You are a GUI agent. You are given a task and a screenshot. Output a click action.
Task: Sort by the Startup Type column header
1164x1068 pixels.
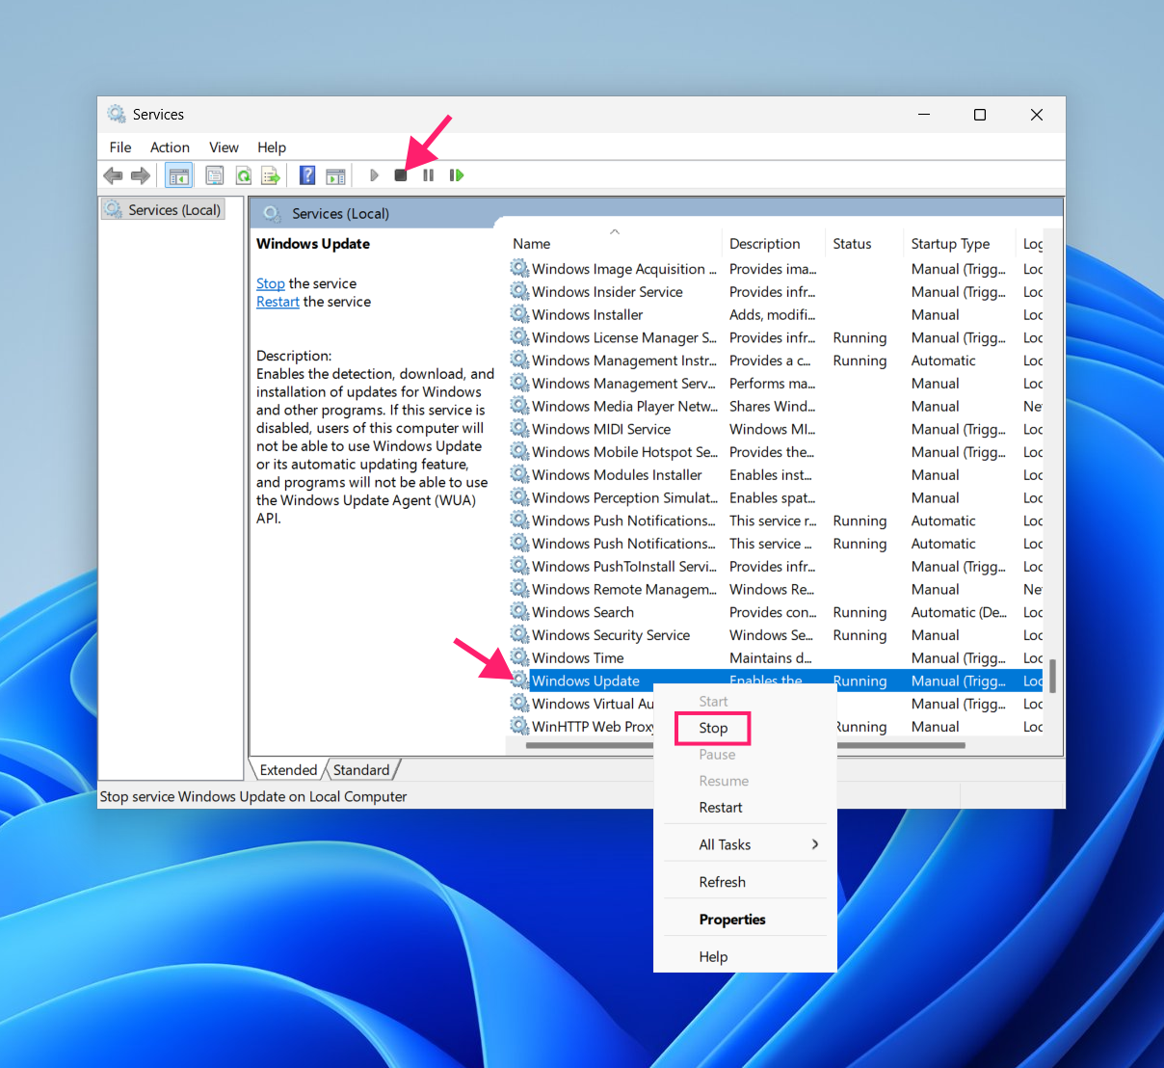tap(961, 244)
